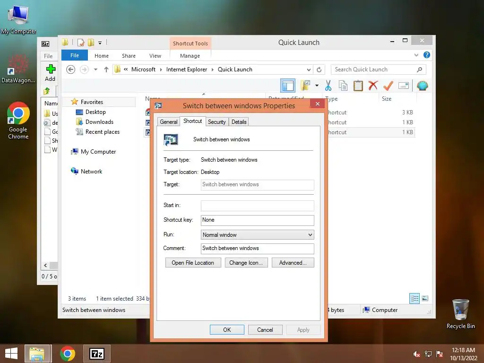
Task: Go up one folder level arrow
Action: tap(106, 69)
